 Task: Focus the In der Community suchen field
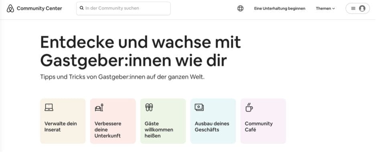124,8
